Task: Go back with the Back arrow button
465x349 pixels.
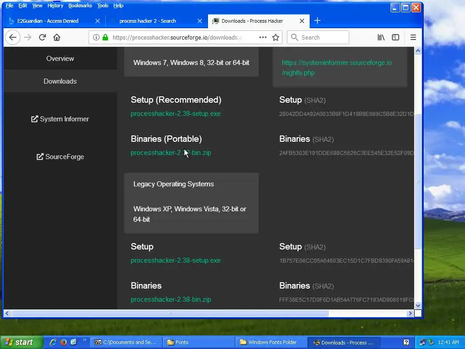Action: pos(12,37)
